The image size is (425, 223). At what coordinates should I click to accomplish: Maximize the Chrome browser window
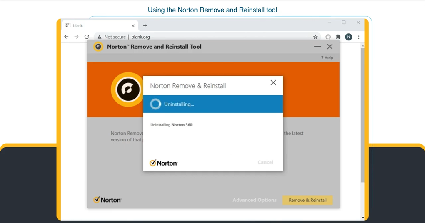(344, 22)
